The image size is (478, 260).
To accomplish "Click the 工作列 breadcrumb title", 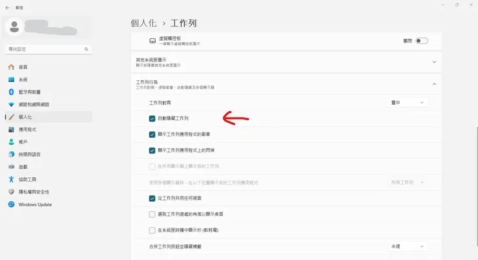I will 183,23.
